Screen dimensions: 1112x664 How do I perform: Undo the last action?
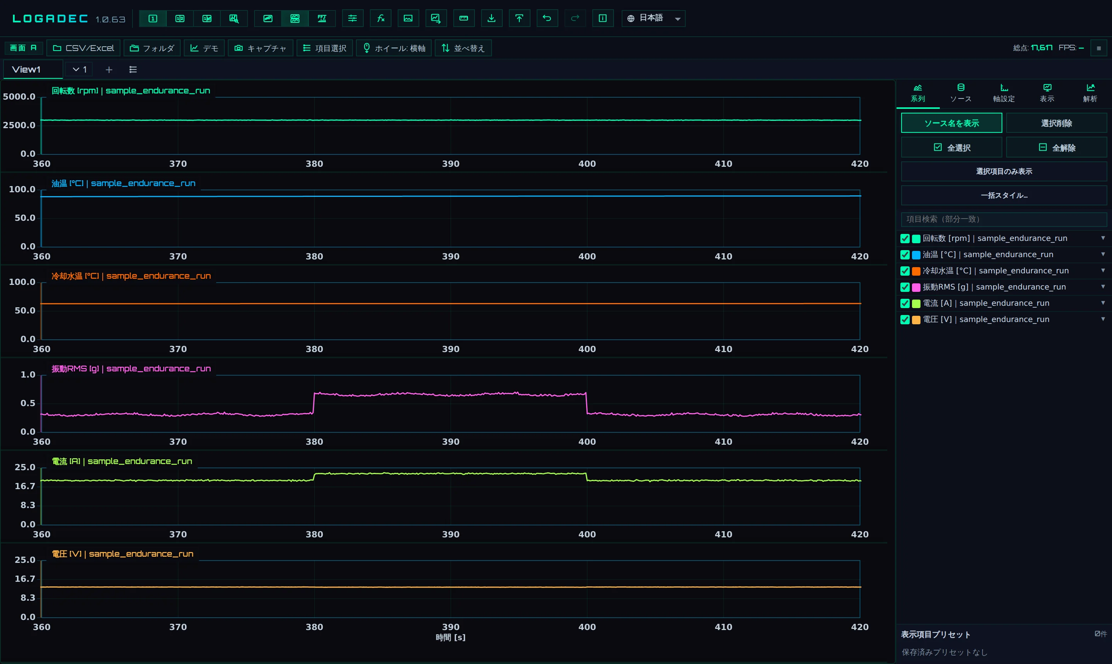click(x=547, y=19)
